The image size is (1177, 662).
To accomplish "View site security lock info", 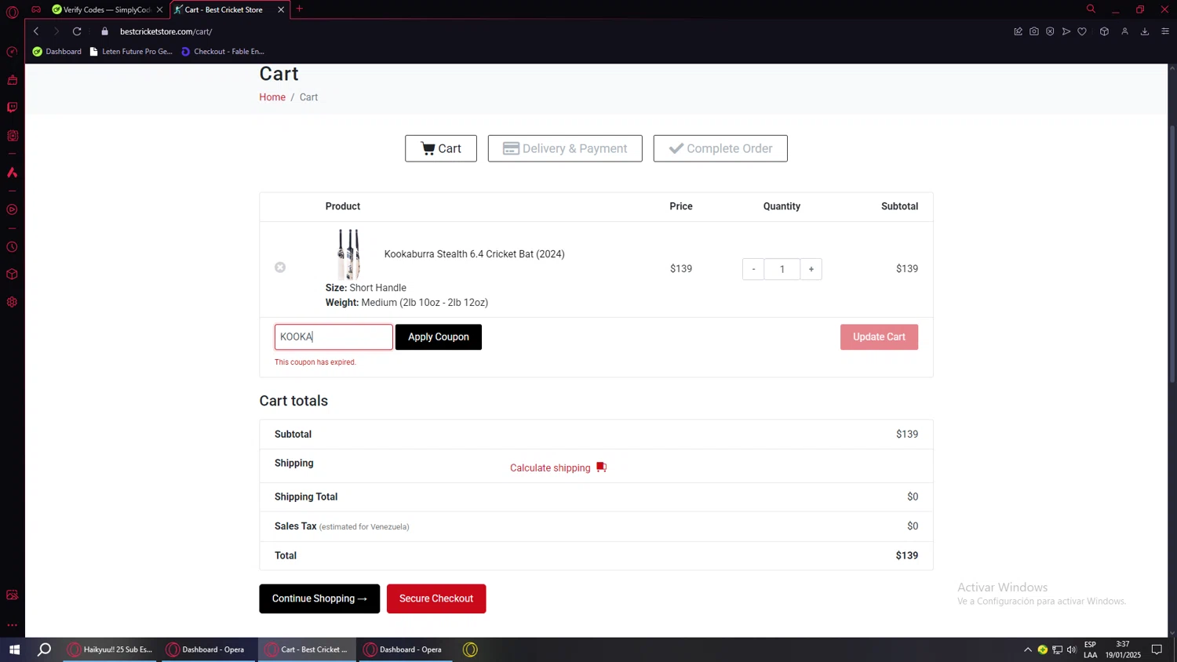I will pos(104,31).
